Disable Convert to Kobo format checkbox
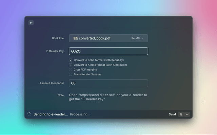217x135 pixels. tap(71, 60)
